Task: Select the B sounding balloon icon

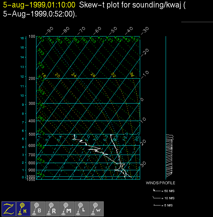Action: click(38, 209)
